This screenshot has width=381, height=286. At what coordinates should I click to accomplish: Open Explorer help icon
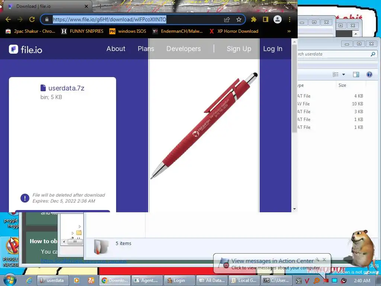point(369,74)
